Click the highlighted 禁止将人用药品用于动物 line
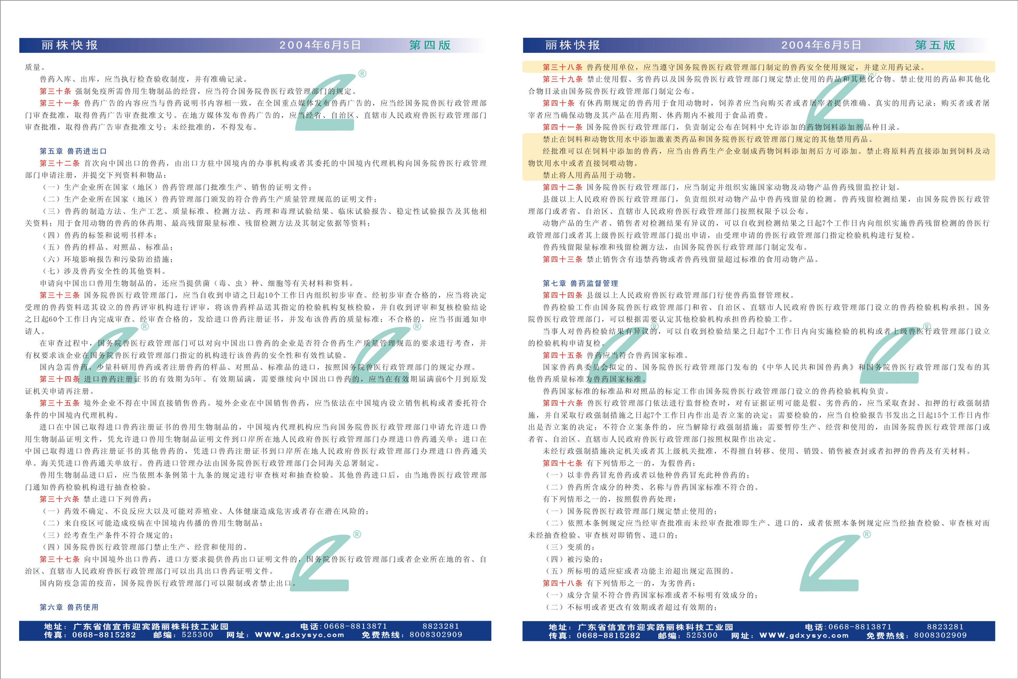The height and width of the screenshot is (679, 1018). point(589,175)
